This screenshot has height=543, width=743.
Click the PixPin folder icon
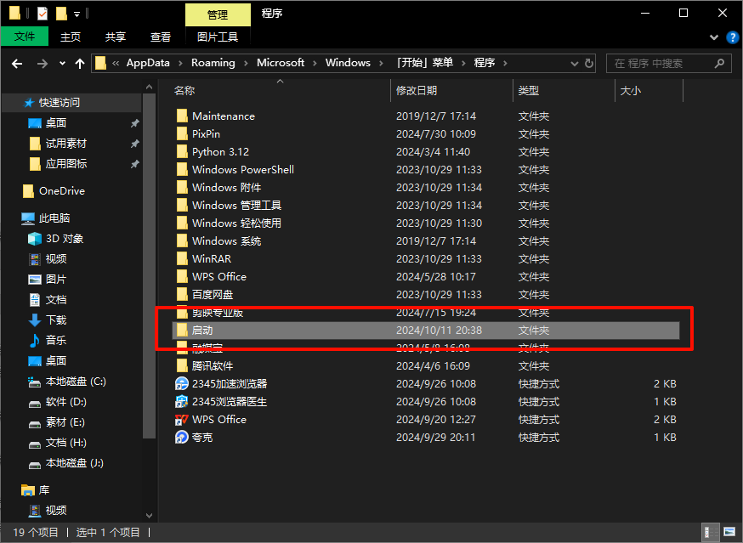(182, 133)
